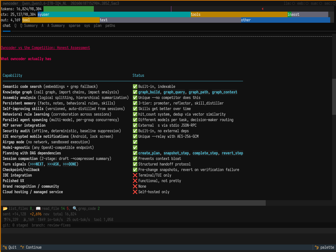Click the check mark on Checkpoint/rollback row
Image resolution: width=336 pixels, height=252 pixels.
135,170
